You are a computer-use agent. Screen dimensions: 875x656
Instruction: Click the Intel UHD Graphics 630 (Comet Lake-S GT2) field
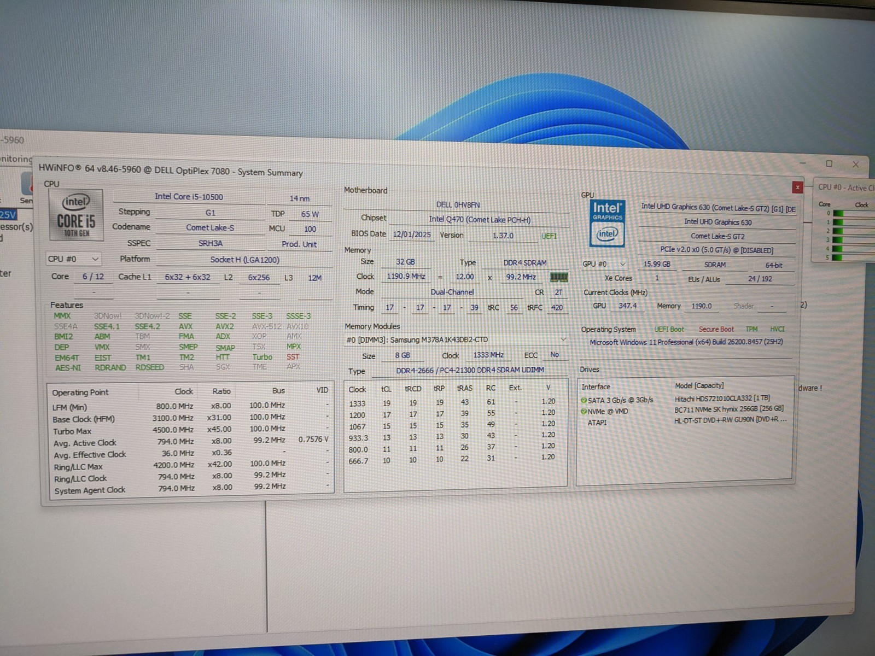(x=717, y=208)
